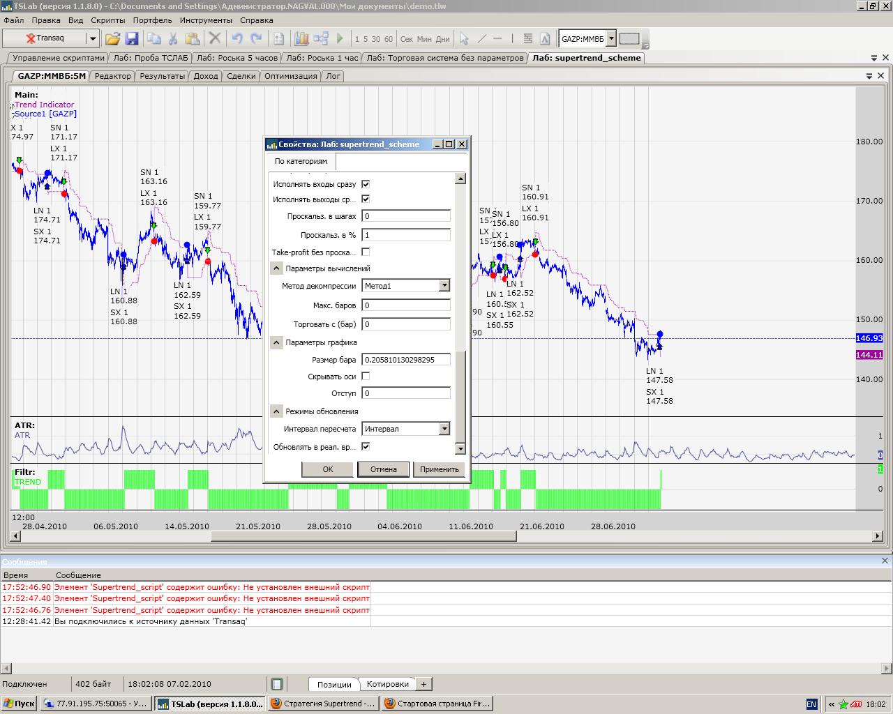The height and width of the screenshot is (714, 893).
Task: Click the 'Применить' button
Action: pyautogui.click(x=440, y=469)
